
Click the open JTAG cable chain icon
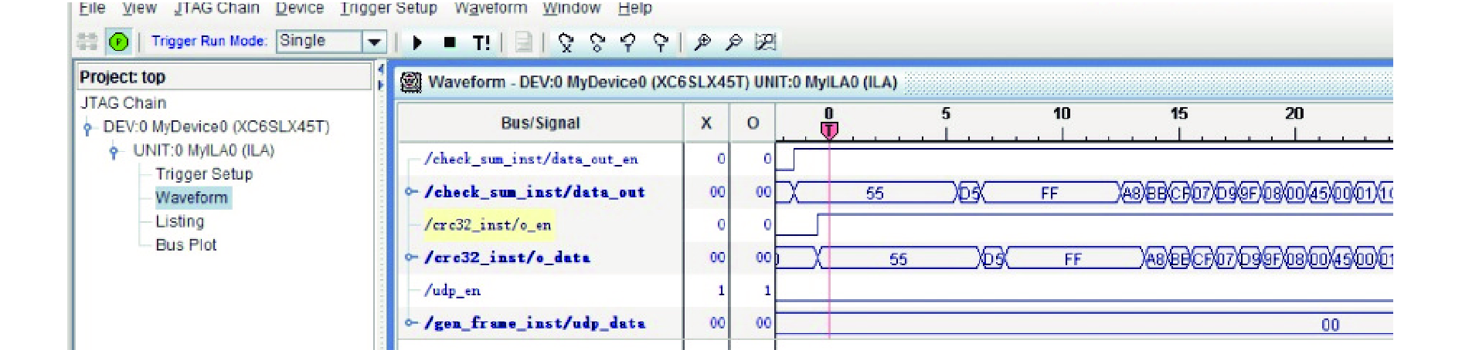pos(87,41)
